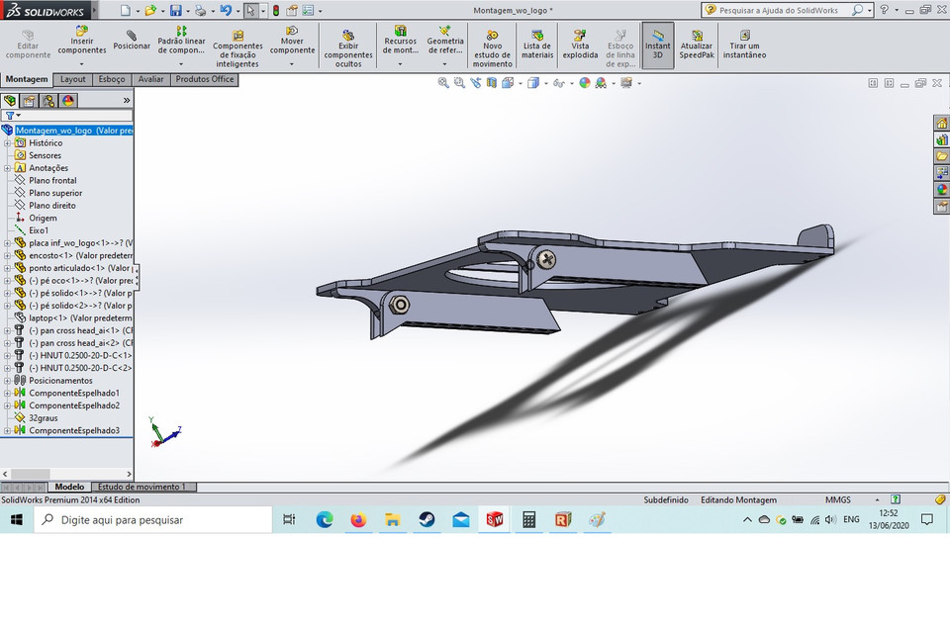Enable the filter bar in the feature tree
950x630 pixels.
pos(10,116)
